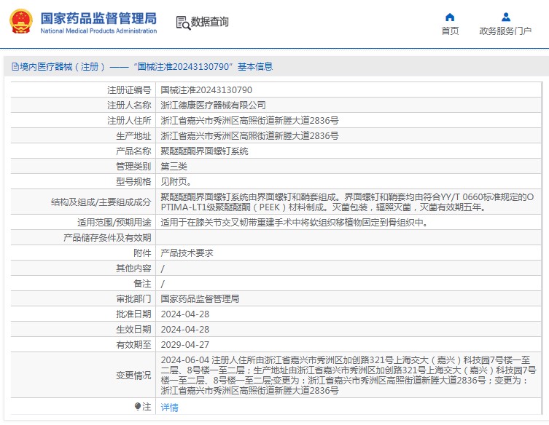Click expiry date 2029-04-27 value
The width and height of the screenshot is (549, 425).
point(185,345)
